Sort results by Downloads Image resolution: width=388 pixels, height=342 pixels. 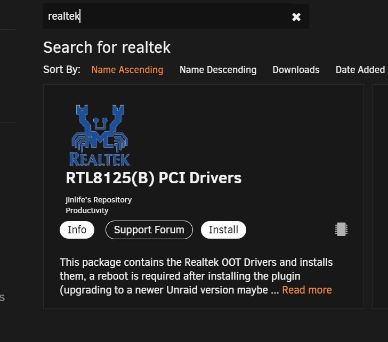(x=296, y=70)
